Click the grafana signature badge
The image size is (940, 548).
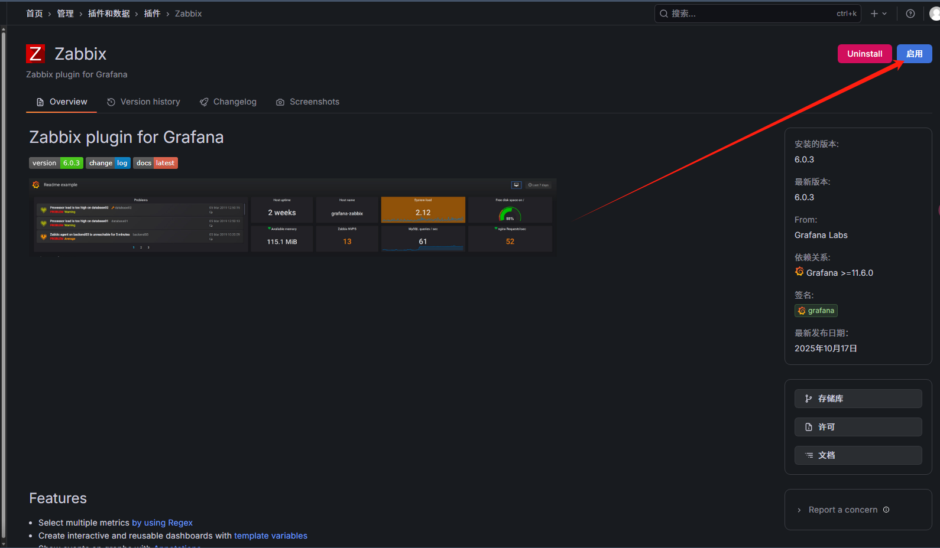tap(816, 311)
